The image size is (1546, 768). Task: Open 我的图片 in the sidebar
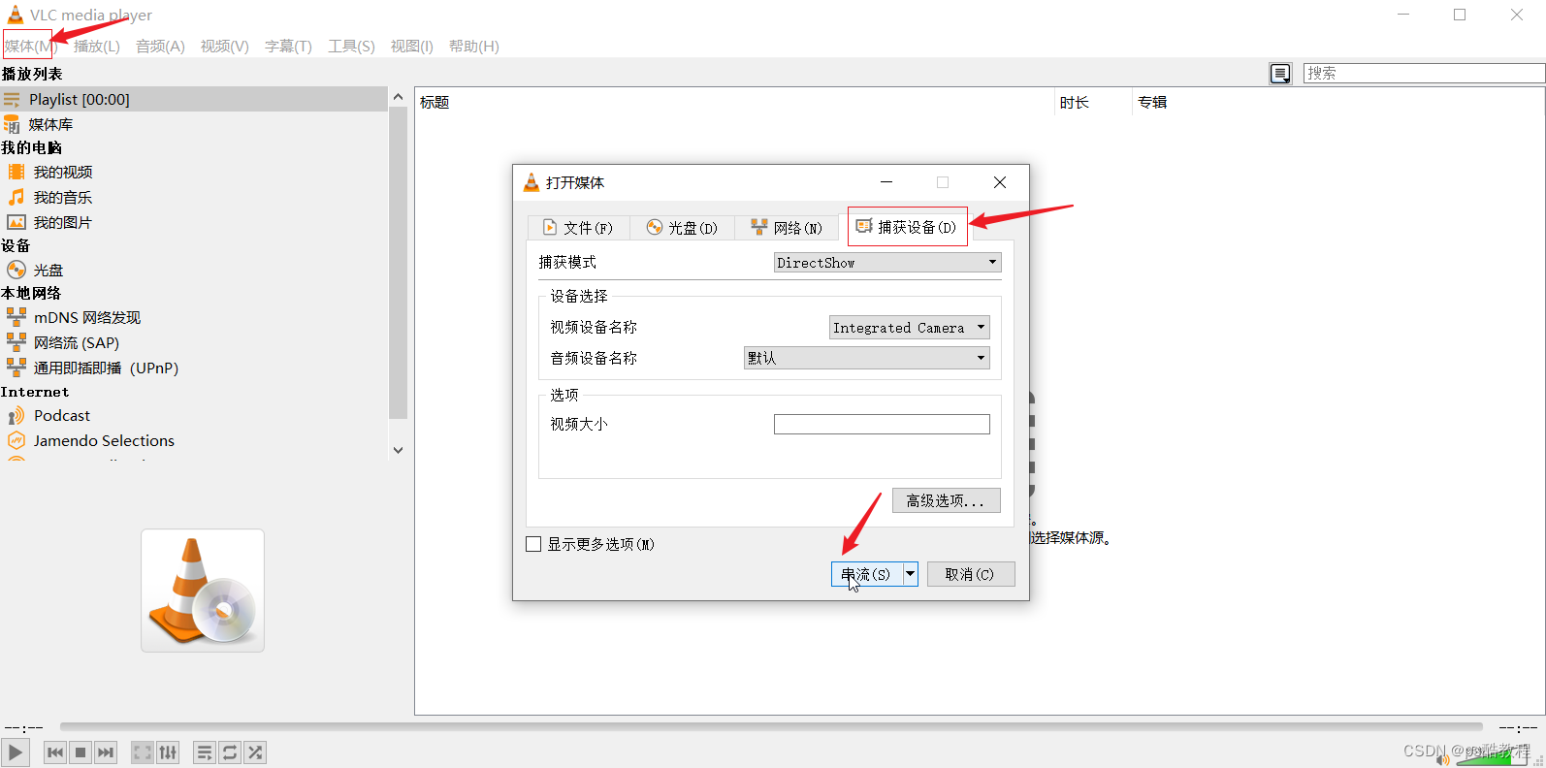(63, 222)
